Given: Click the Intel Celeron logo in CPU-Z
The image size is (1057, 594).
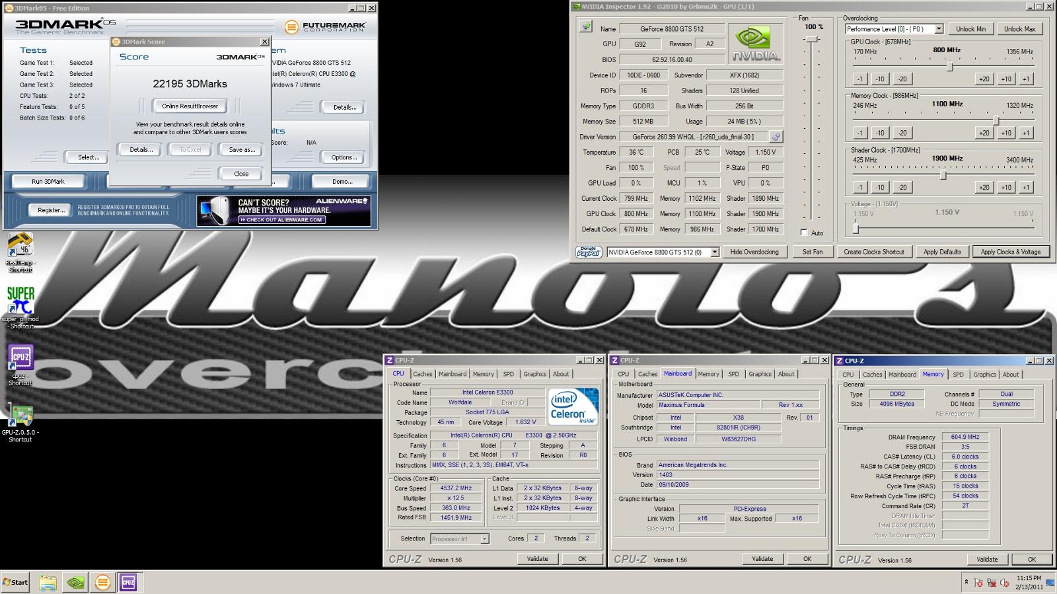Looking at the screenshot, I should coord(573,406).
